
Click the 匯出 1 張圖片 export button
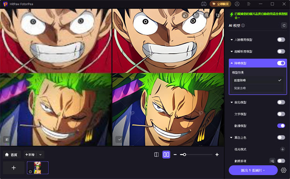(253, 170)
